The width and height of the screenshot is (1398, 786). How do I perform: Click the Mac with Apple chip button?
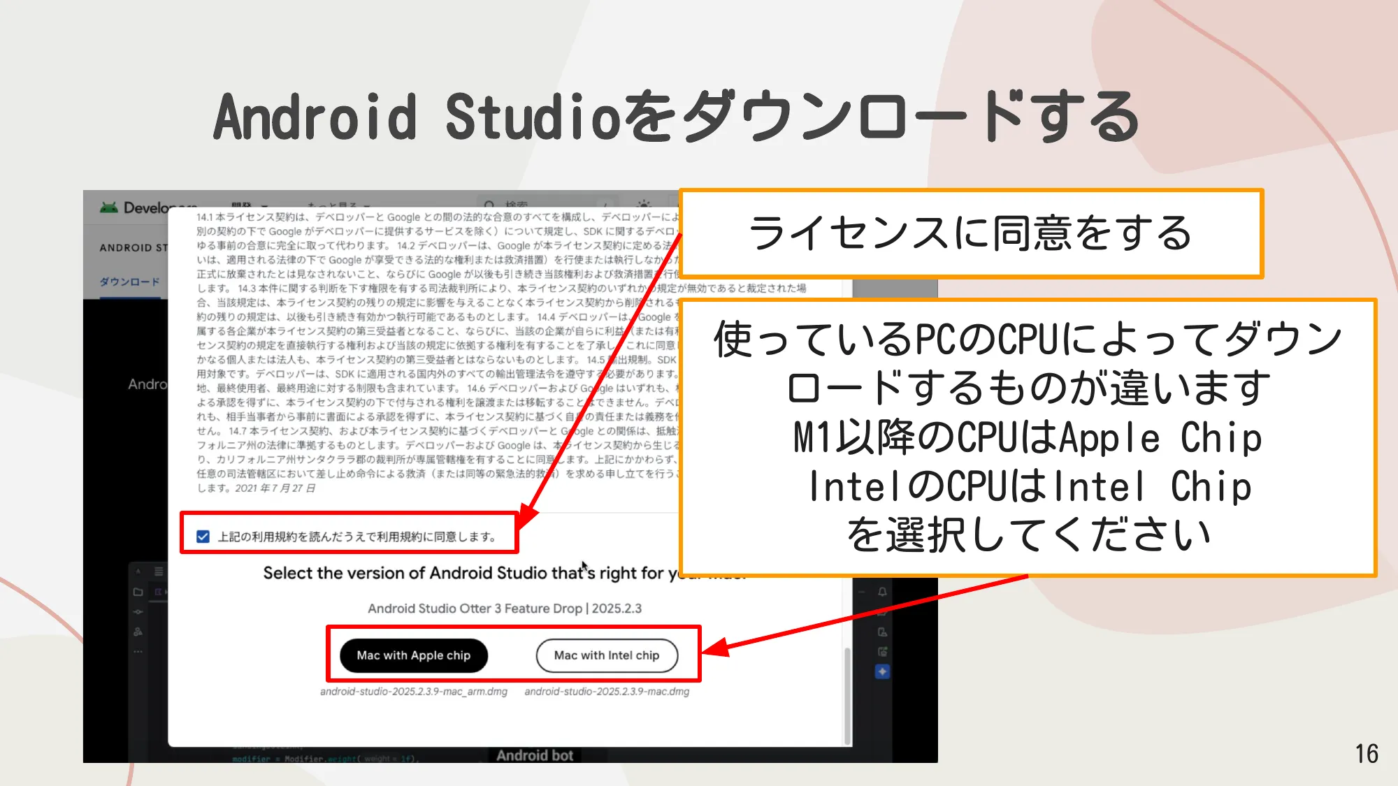[412, 655]
